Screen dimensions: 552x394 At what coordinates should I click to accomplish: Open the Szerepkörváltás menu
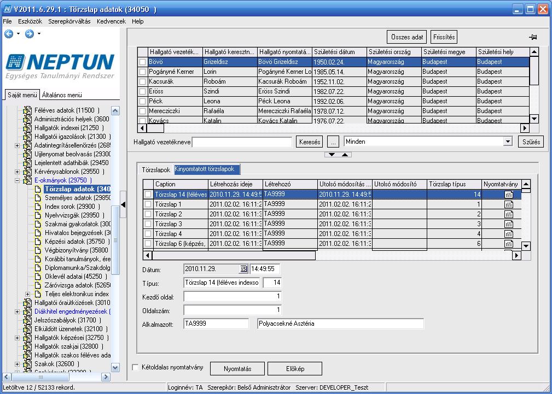pyautogui.click(x=69, y=21)
